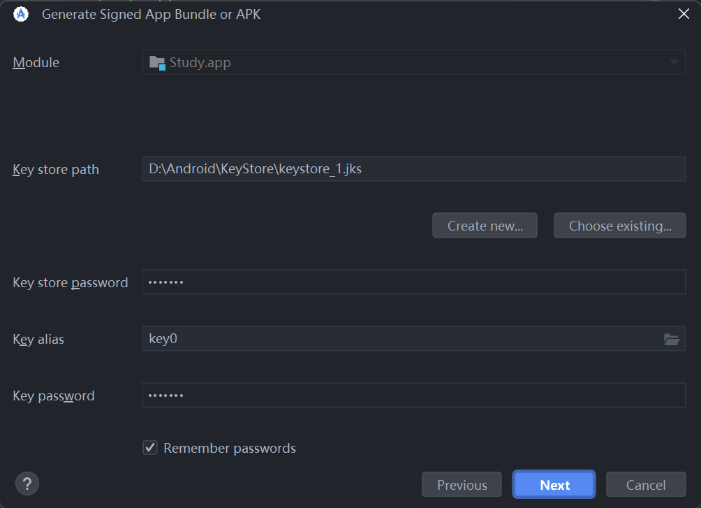Viewport: 701px width, 508px height.
Task: Click the Remember passwords label text
Action: pyautogui.click(x=230, y=448)
